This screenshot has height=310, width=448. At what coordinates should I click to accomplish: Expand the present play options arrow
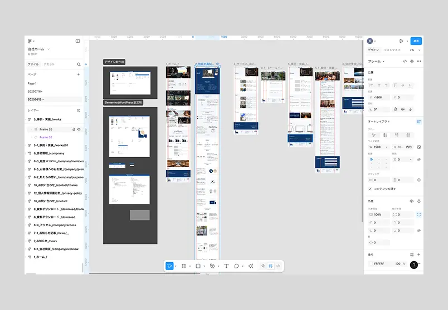[407, 41]
